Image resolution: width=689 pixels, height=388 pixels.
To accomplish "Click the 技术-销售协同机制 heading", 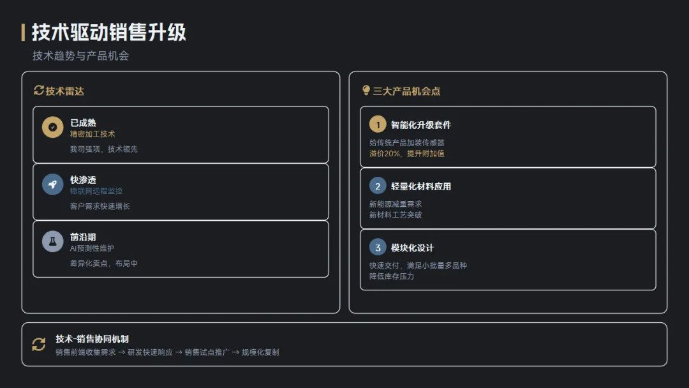I will coord(92,339).
